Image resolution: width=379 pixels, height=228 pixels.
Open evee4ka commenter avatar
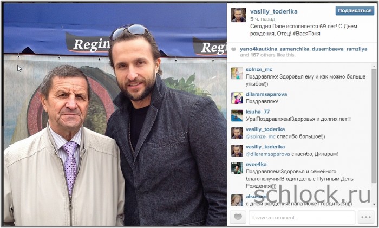coord(237,168)
